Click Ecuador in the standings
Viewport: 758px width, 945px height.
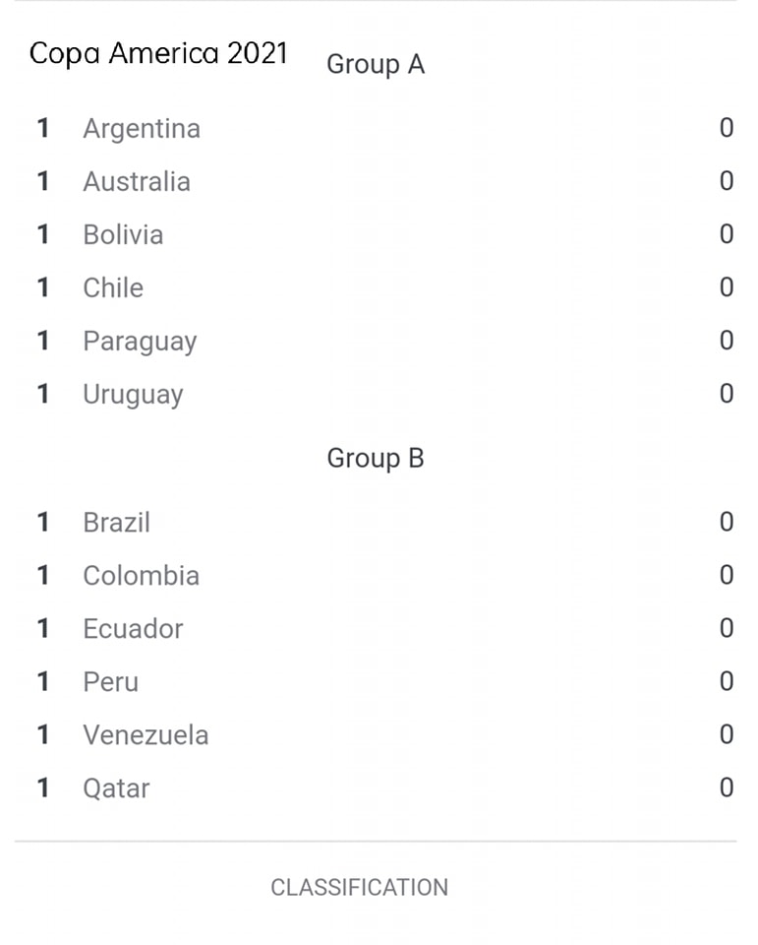coord(133,628)
